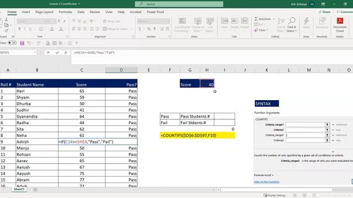353x198 pixels.
Task: Click the Insert cells icon
Action: point(224,21)
